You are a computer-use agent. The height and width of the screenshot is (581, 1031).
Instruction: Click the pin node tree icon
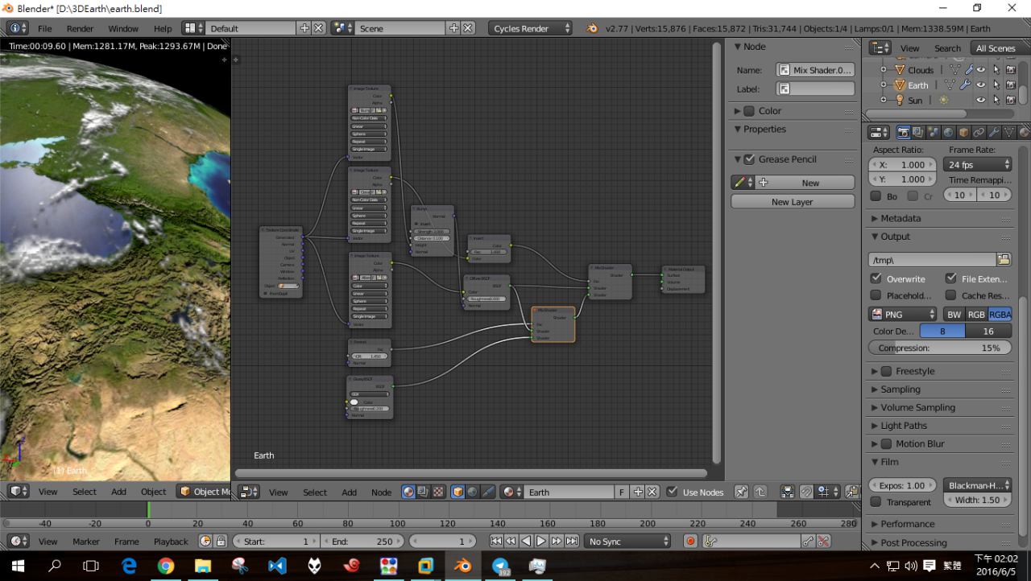click(741, 492)
